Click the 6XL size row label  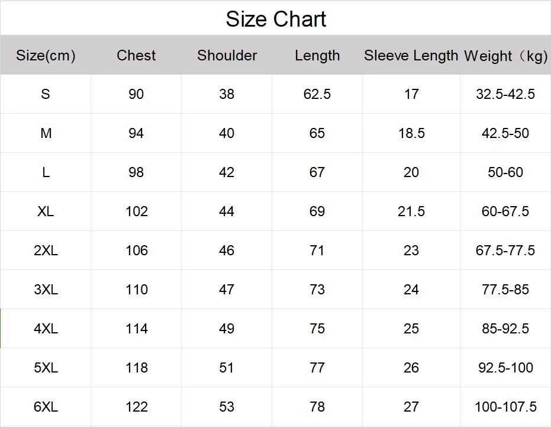46,407
